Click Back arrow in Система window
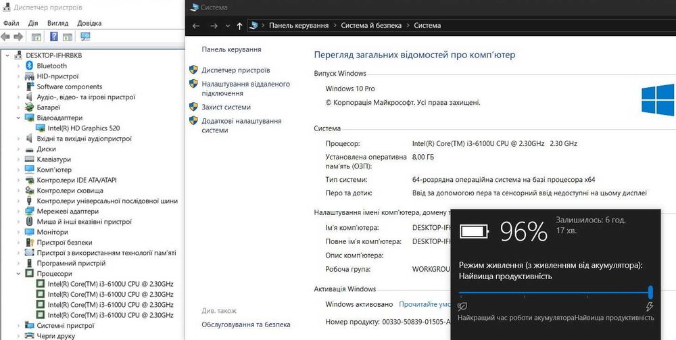This screenshot has height=340, width=676. click(x=196, y=26)
